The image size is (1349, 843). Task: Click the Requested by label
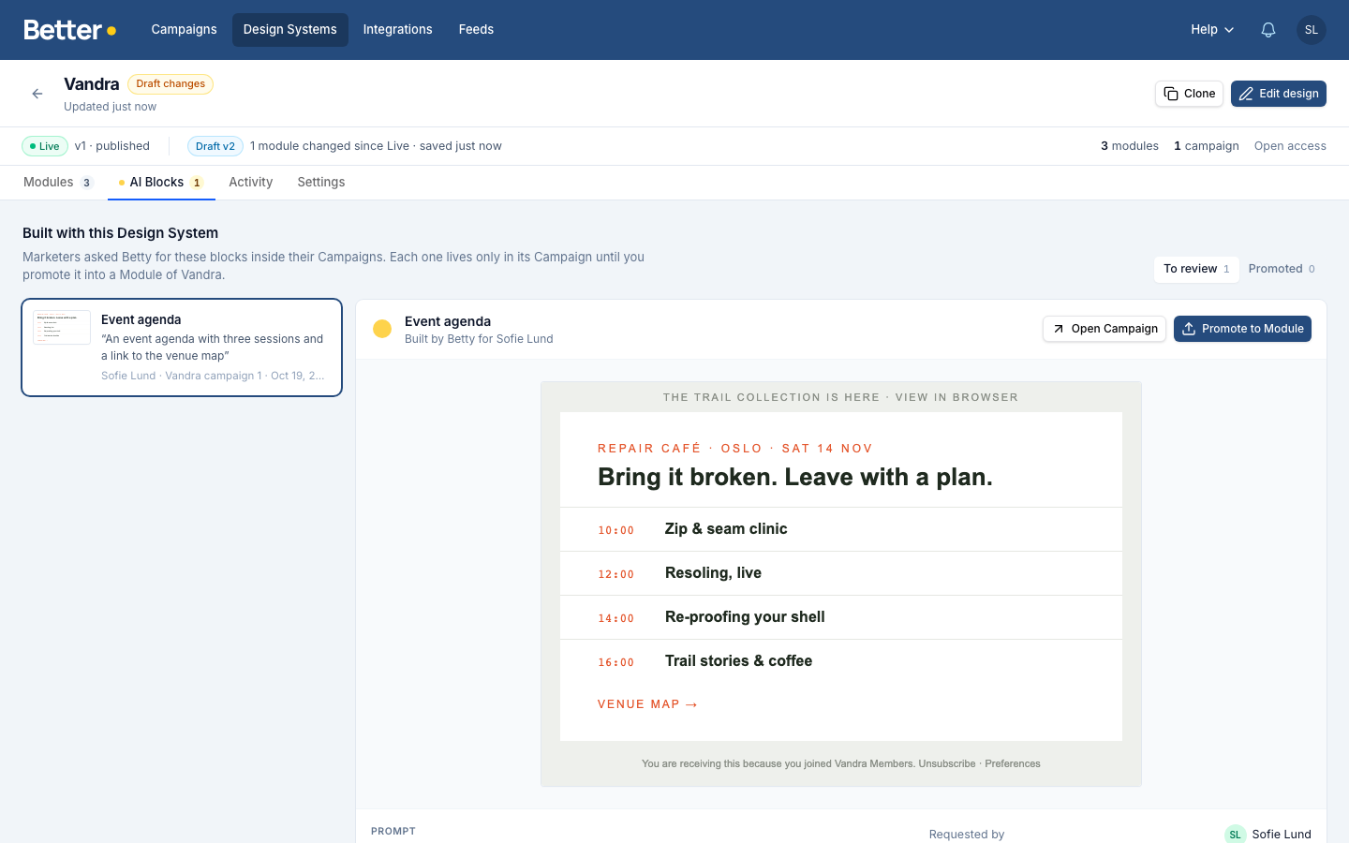point(967,835)
